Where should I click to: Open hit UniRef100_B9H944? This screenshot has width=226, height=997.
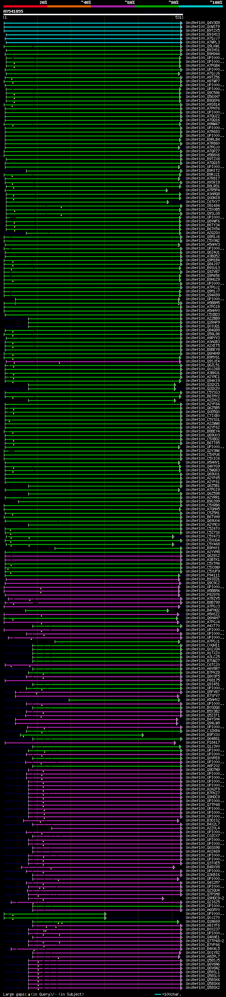[x=202, y=54]
